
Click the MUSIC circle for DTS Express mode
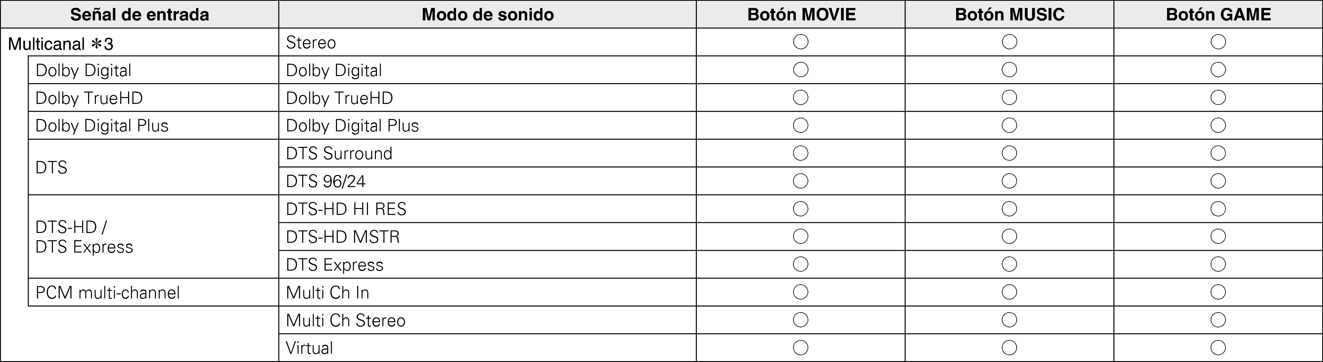tap(1009, 264)
